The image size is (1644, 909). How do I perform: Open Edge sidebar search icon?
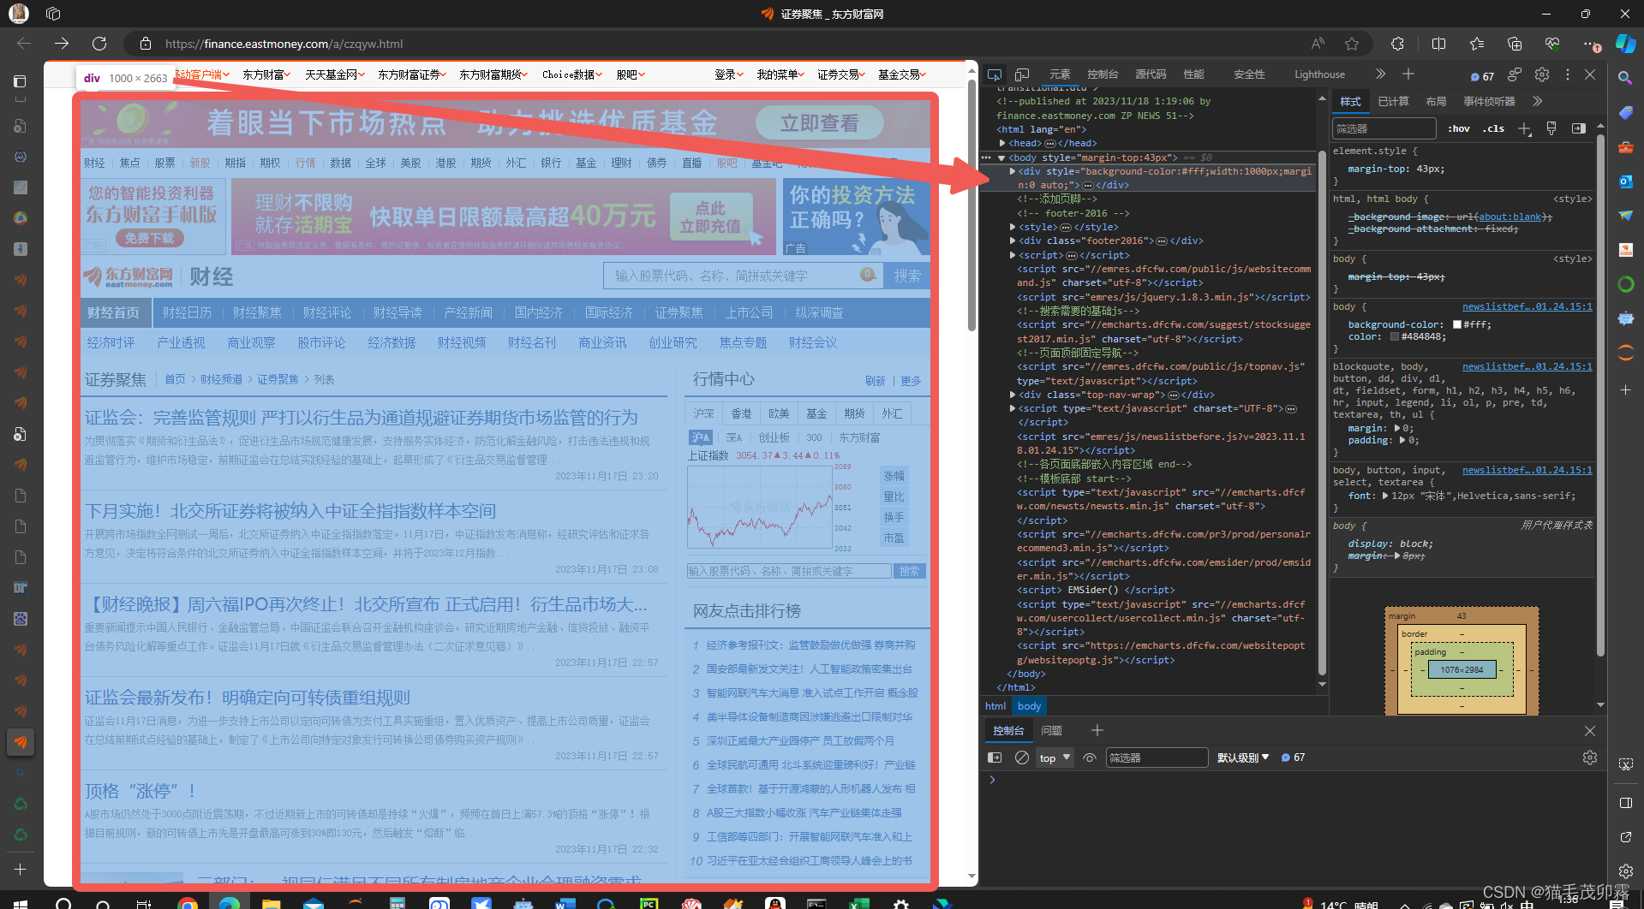[1625, 78]
